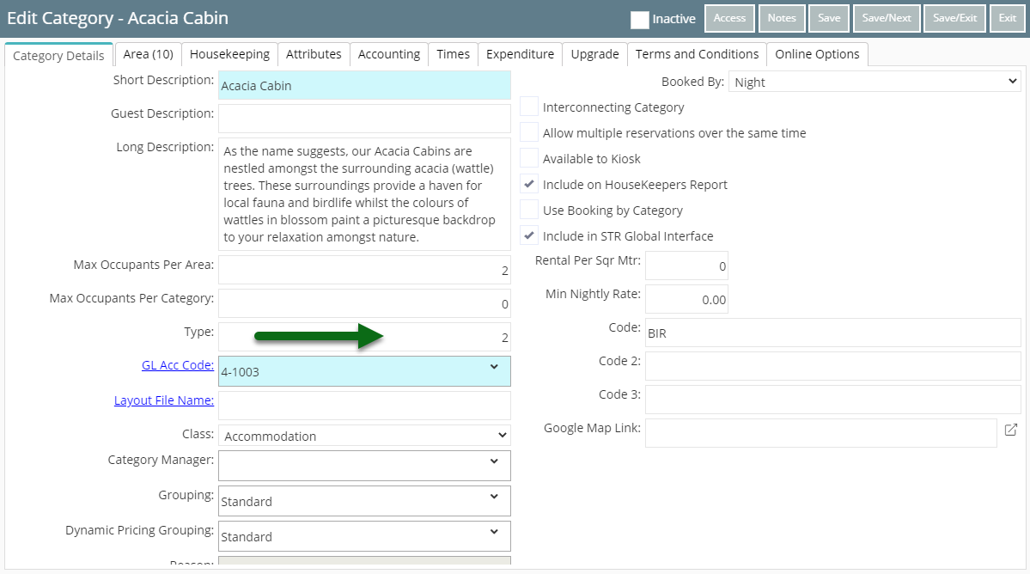The image size is (1030, 574).
Task: Edit the Rental Per Sqr Mtr field
Action: pyautogui.click(x=686, y=266)
